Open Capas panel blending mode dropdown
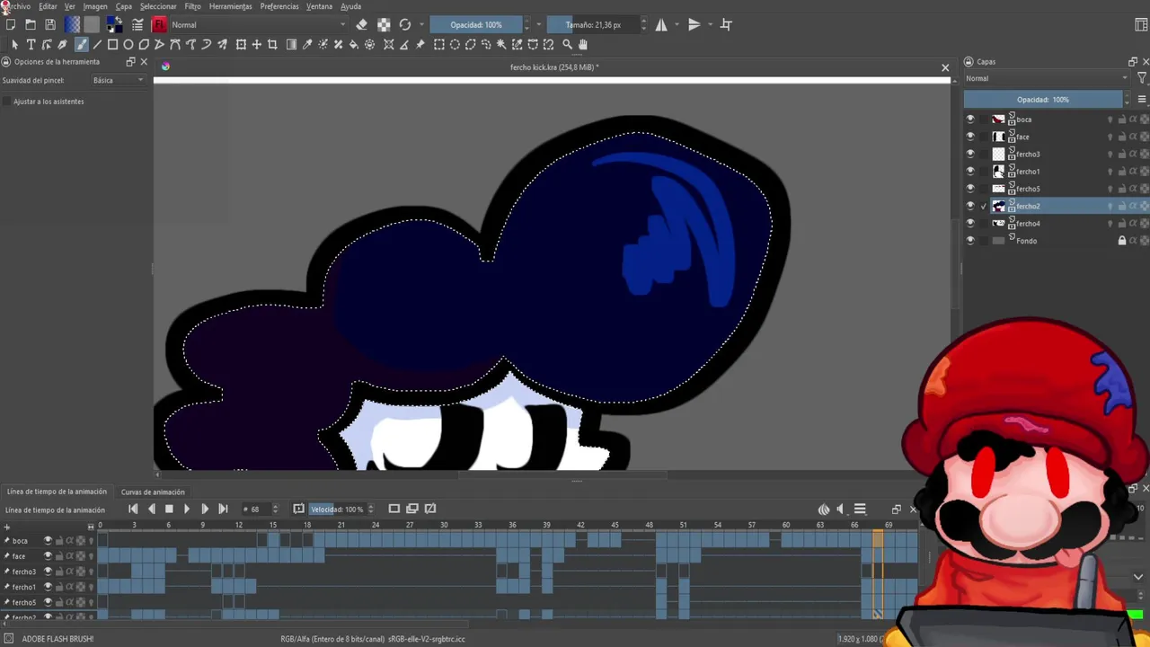 [1047, 78]
